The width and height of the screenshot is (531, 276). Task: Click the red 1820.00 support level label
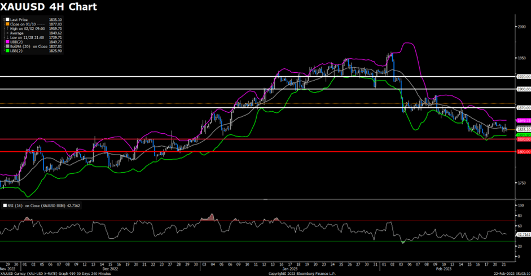(523, 139)
